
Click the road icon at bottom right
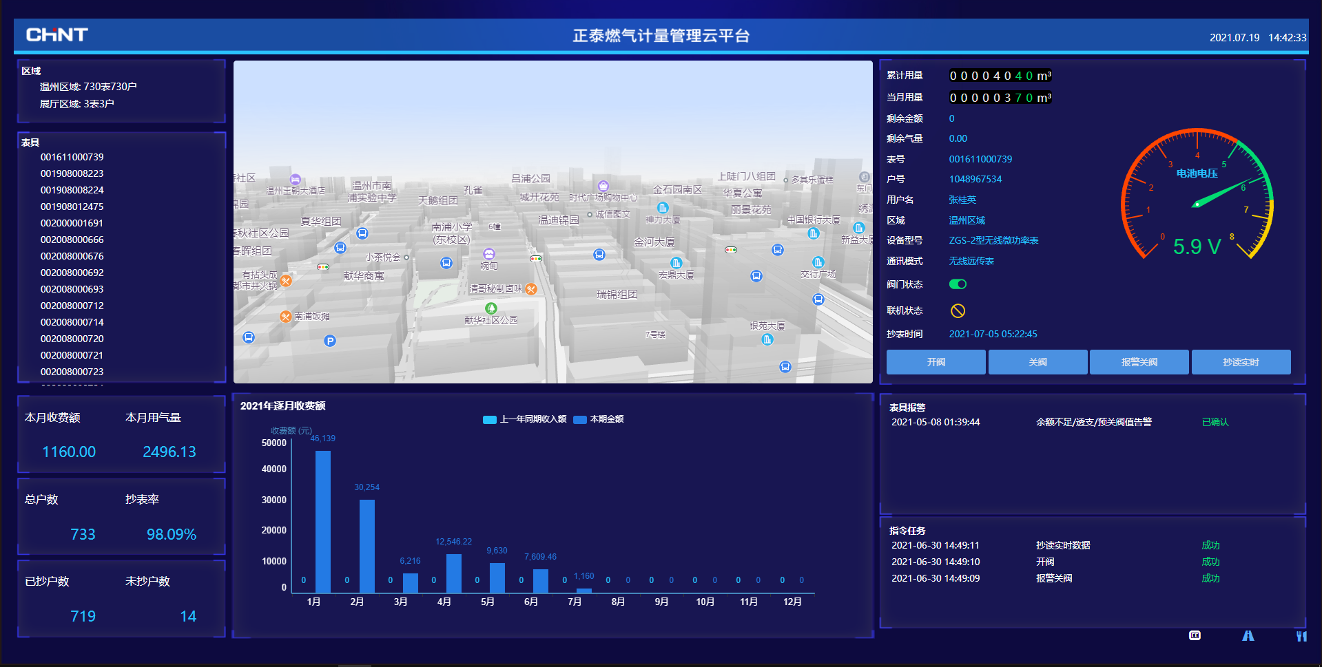[1248, 636]
